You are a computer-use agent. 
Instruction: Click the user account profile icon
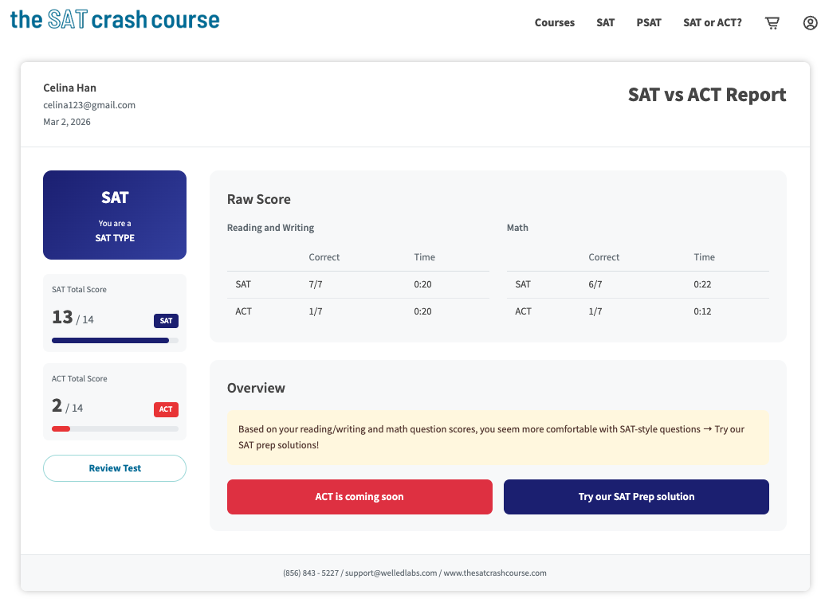tap(810, 23)
